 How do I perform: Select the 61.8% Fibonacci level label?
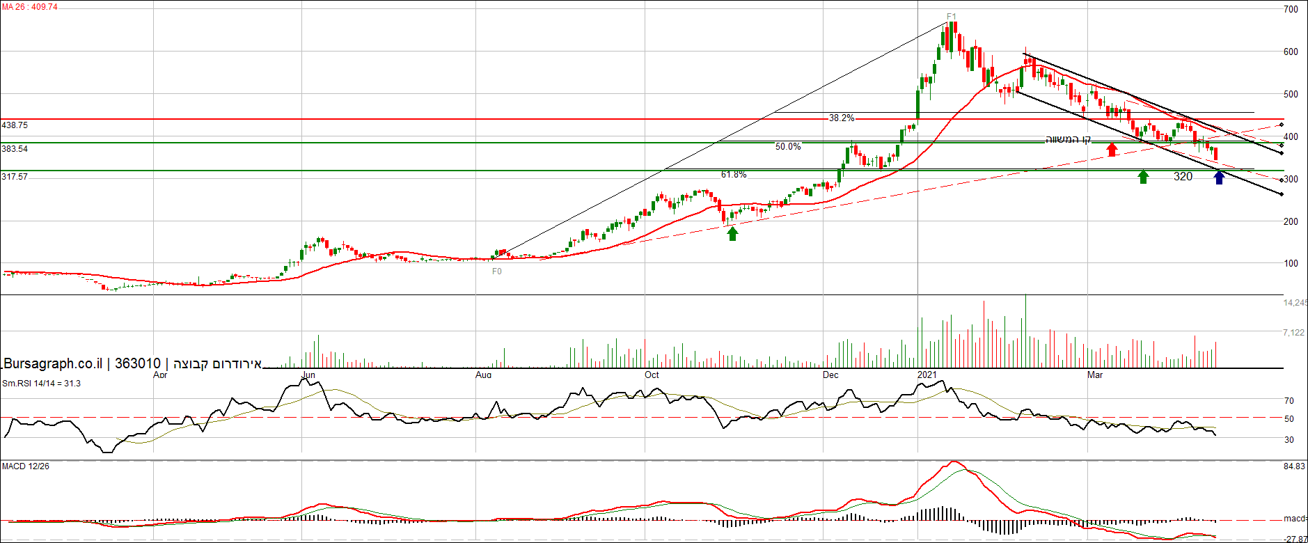(x=733, y=175)
